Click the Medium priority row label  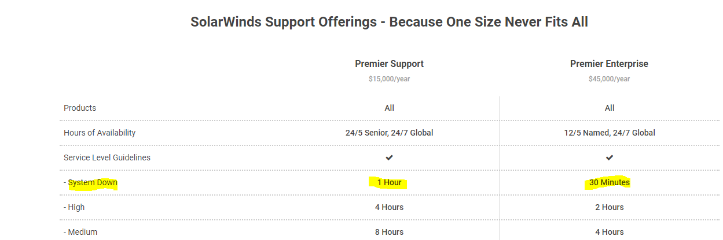coord(80,232)
